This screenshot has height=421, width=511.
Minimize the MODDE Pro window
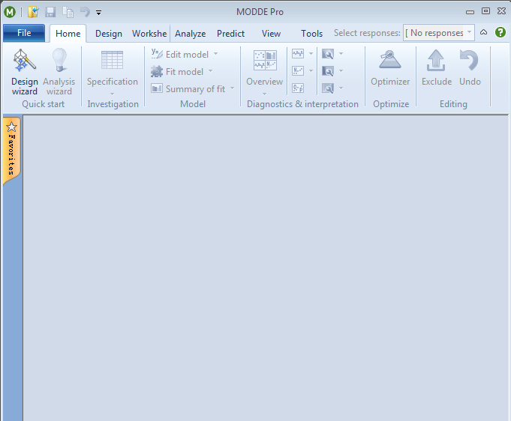(x=470, y=12)
